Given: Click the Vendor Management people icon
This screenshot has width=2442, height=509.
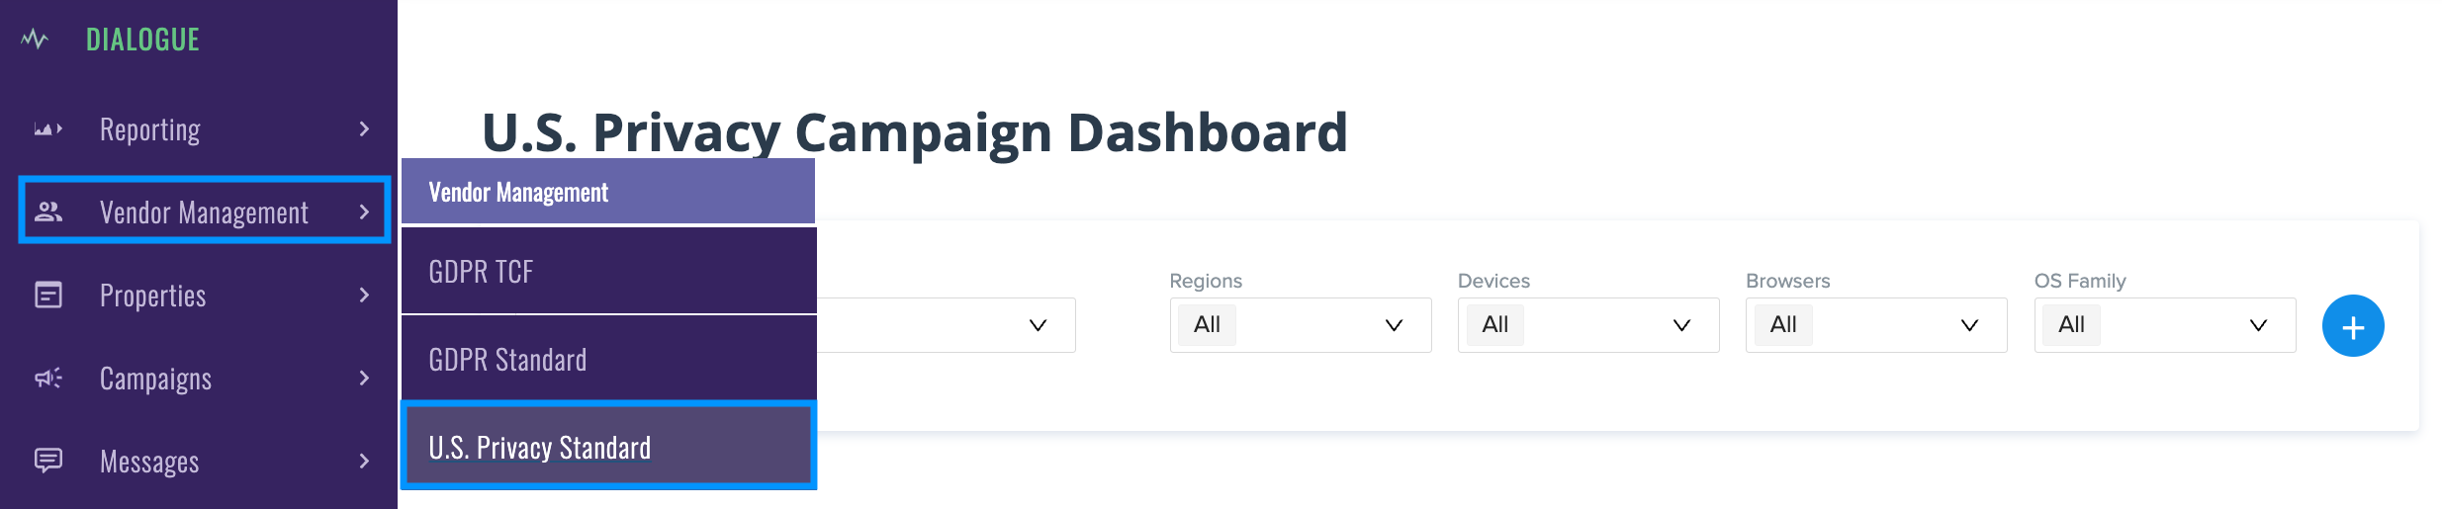Looking at the screenshot, I should pyautogui.click(x=48, y=212).
